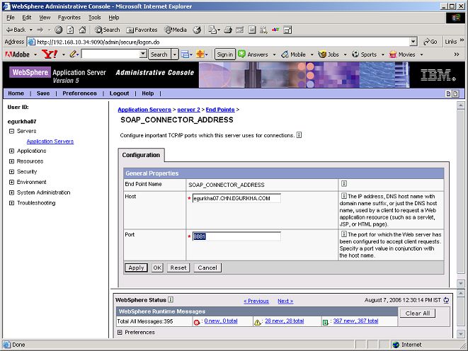The width and height of the screenshot is (468, 351).
Task: Expand the Security tree node
Action: click(x=11, y=172)
